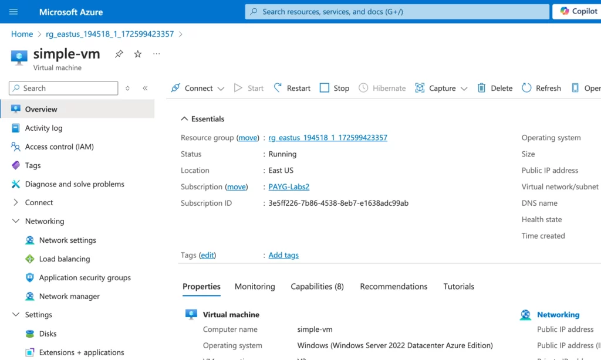Select Overview in the sidebar

coord(77,109)
